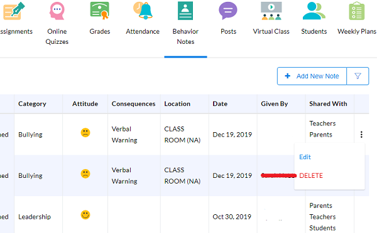Image resolution: width=377 pixels, height=233 pixels.
Task: Go to the Posts tab label
Action: point(229,31)
